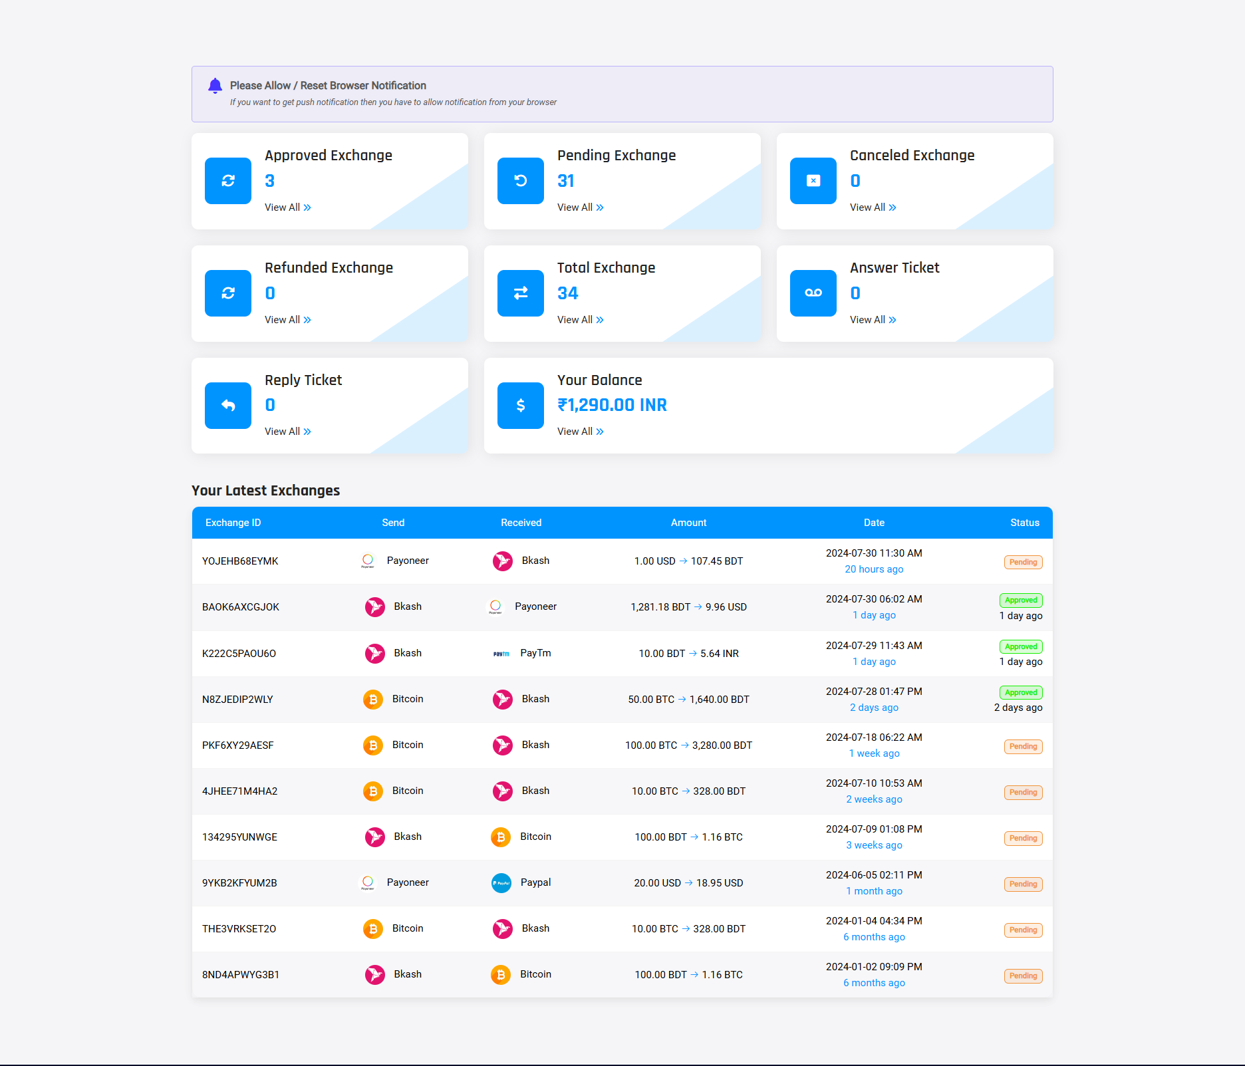Click the Total Exchange transfer arrows icon
This screenshot has width=1245, height=1066.
[520, 293]
